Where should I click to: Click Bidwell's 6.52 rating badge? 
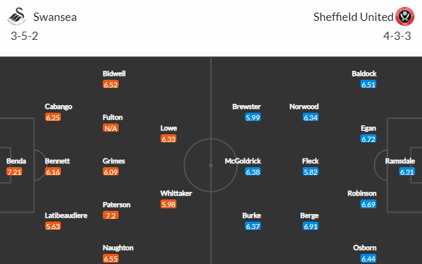pyautogui.click(x=110, y=84)
